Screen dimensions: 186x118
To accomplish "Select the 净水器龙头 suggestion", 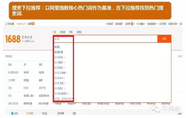I will [x=59, y=88].
